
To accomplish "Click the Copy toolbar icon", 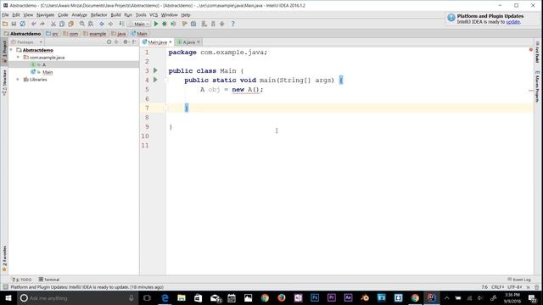I will tap(62, 24).
